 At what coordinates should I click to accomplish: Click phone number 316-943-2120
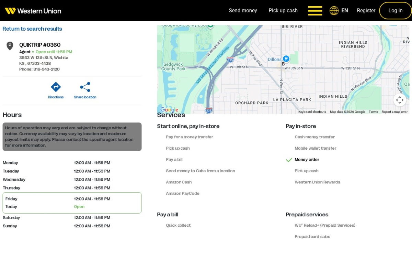tap(46, 69)
